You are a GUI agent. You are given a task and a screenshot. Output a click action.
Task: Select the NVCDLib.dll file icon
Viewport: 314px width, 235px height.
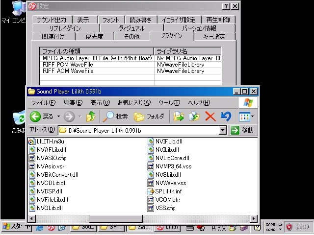click(x=32, y=183)
